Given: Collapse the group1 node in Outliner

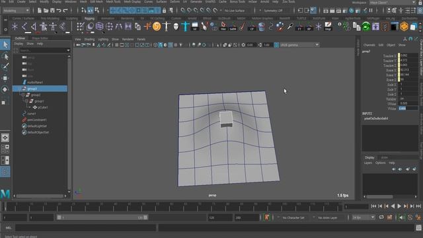Looking at the screenshot, I should click(26, 101).
